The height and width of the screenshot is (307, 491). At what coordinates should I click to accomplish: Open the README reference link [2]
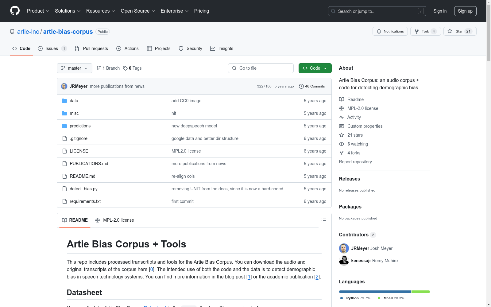pos(317,277)
